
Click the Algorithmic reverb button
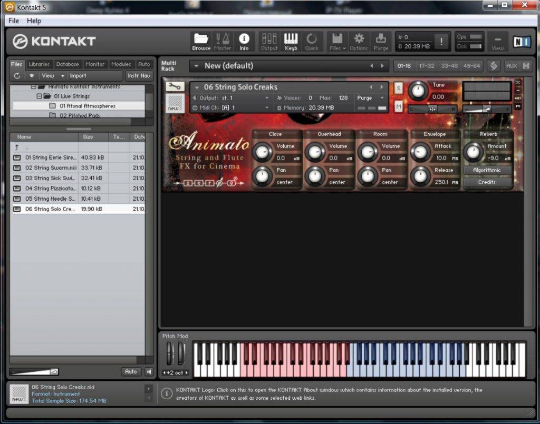point(487,170)
